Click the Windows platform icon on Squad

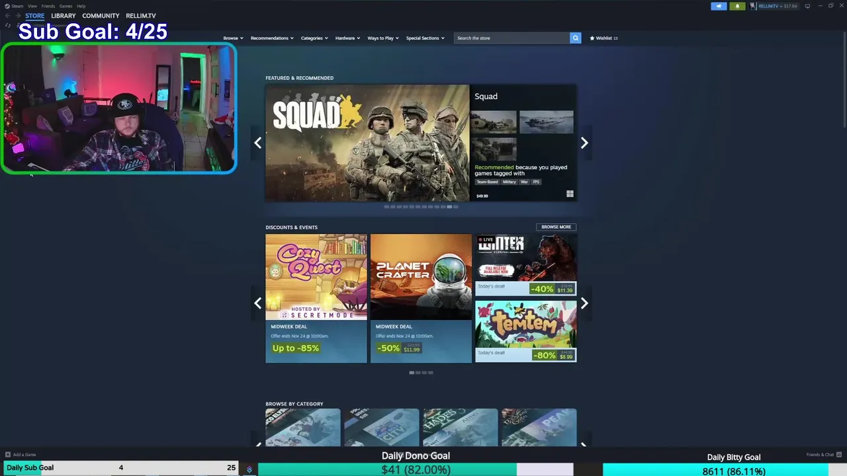570,194
